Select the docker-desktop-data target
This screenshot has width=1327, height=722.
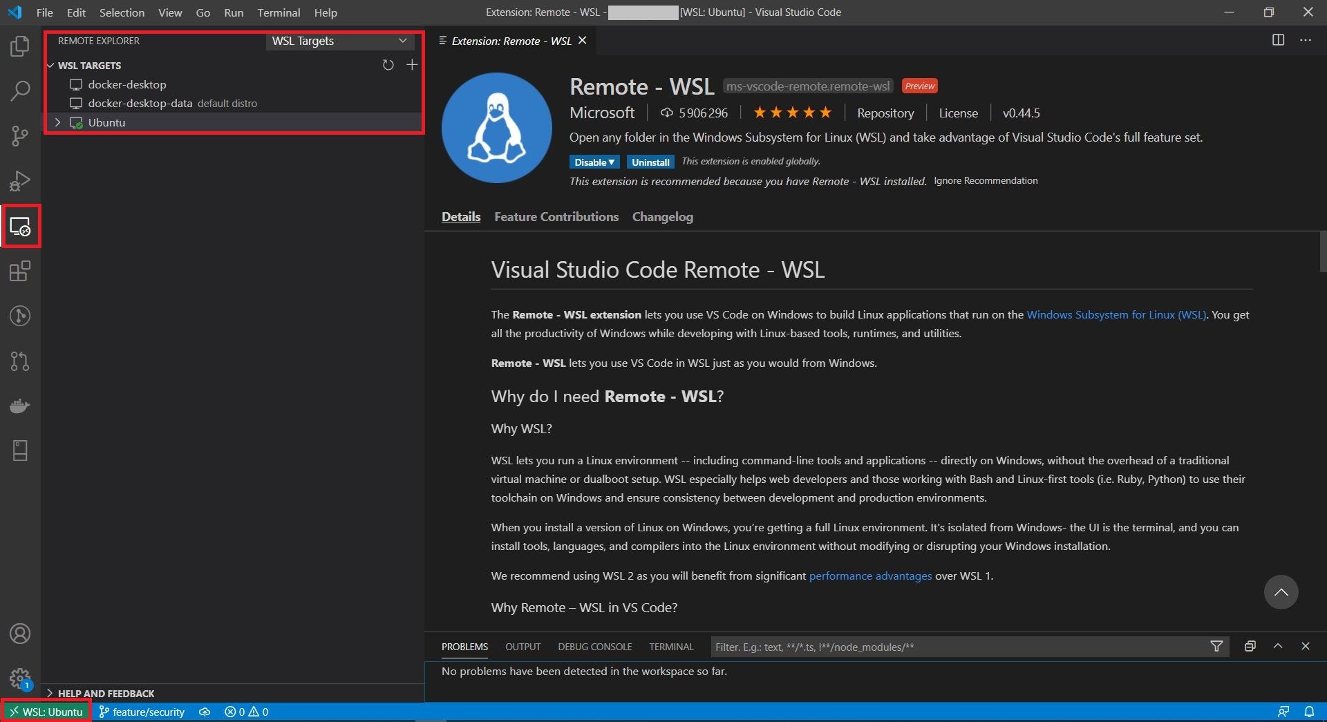tap(140, 104)
